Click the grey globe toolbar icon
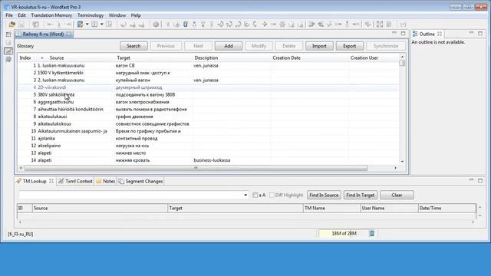This screenshot has width=491, height=276. 156,24
